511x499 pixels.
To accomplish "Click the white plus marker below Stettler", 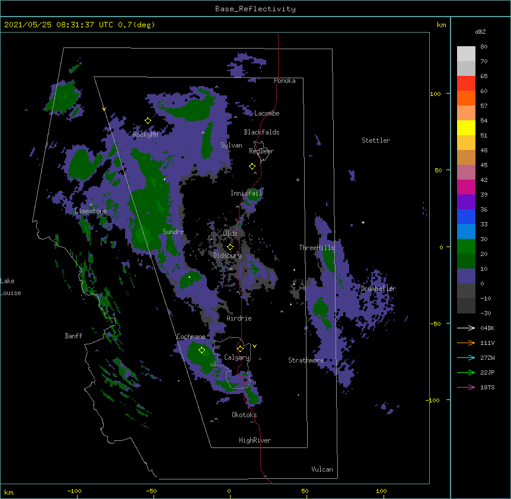I will coord(363,222).
